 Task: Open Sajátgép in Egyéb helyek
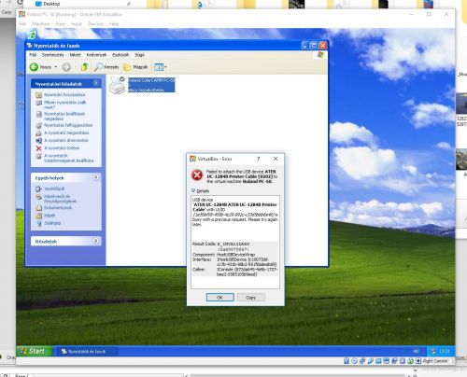click(52, 223)
